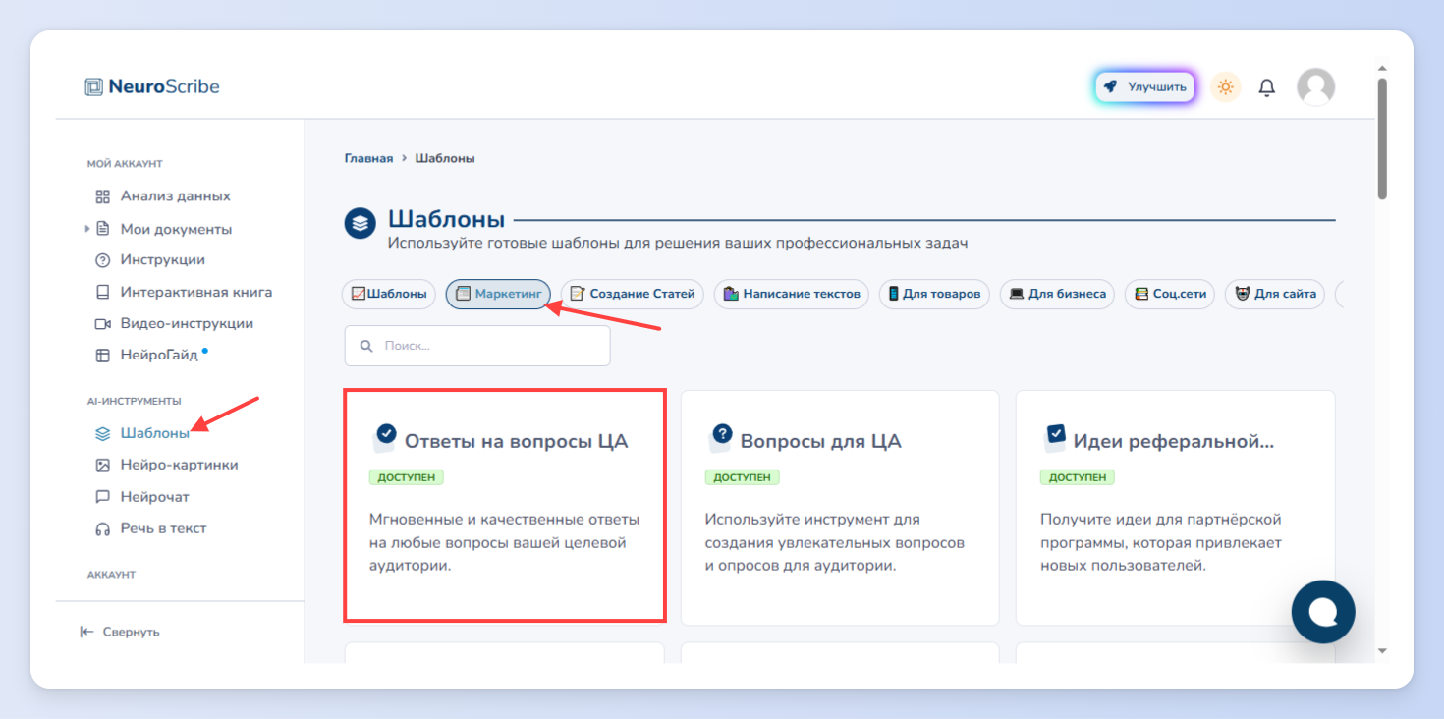Click the Инструкции question icon
Viewport: 1444px width, 719px height.
(x=102, y=260)
